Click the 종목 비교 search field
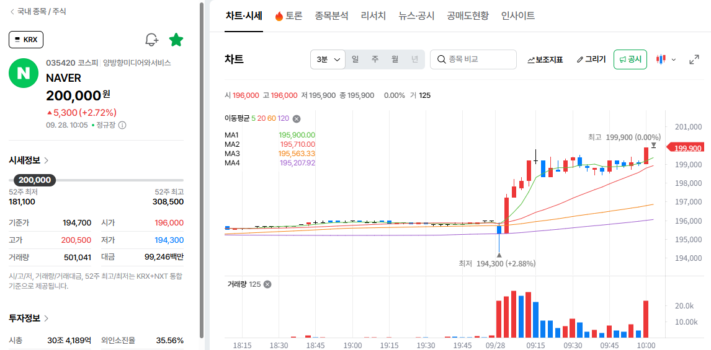Viewport: 711px width, 350px height. (x=473, y=59)
